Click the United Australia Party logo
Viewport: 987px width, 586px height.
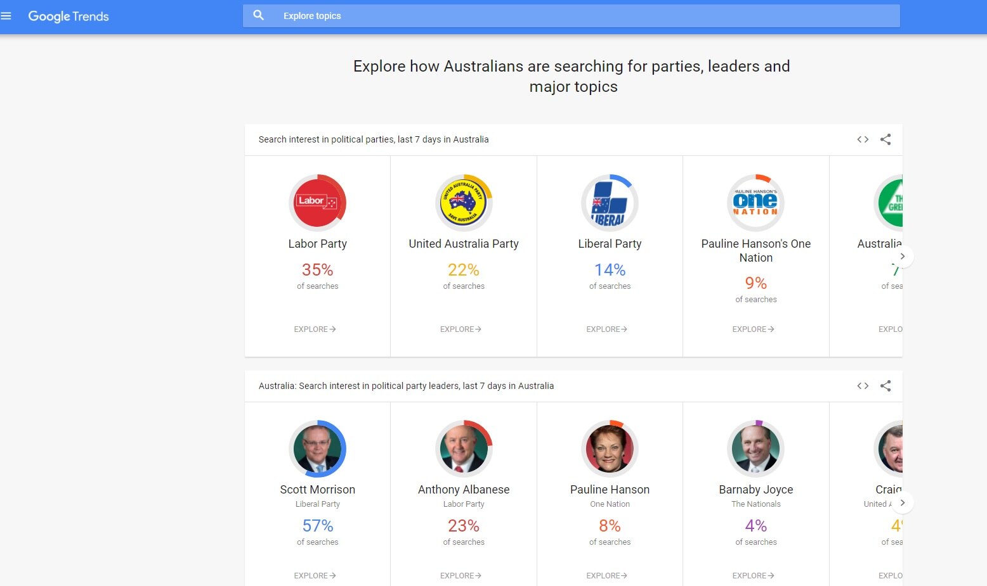[464, 203]
